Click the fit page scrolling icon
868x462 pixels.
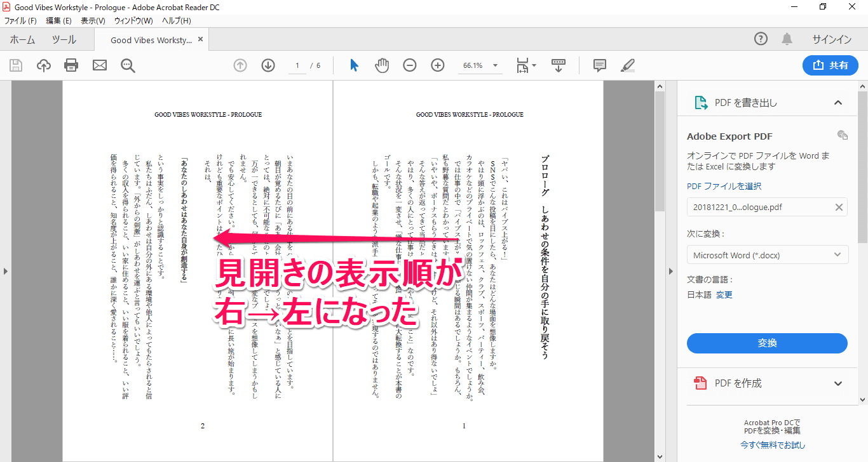[x=522, y=65]
